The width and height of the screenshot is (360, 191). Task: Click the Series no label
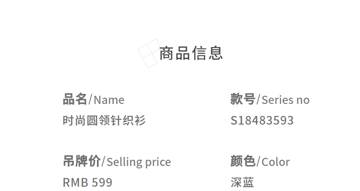(x=286, y=100)
